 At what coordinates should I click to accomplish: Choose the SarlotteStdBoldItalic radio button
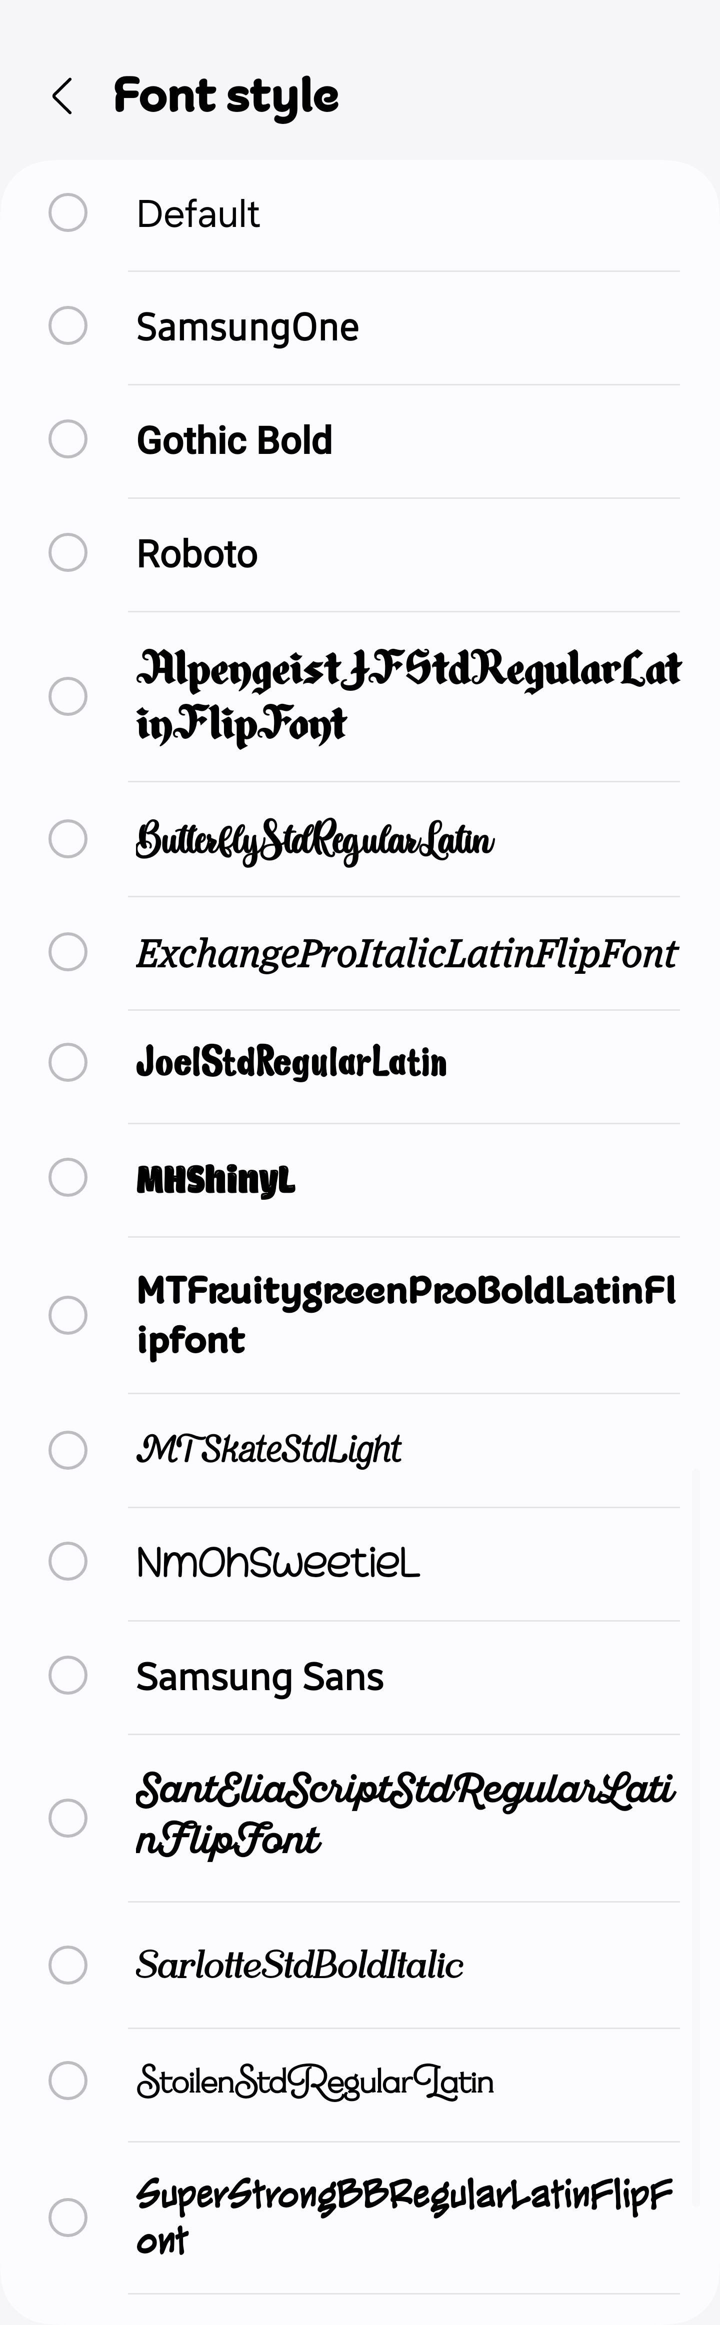click(x=67, y=1965)
